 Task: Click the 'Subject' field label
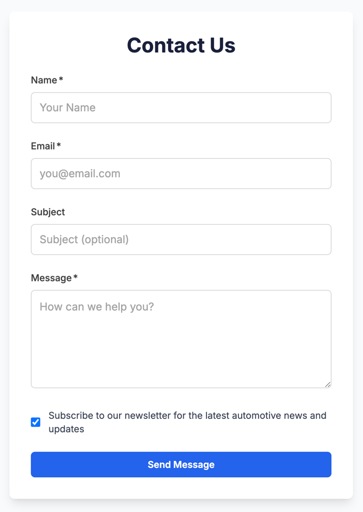point(48,212)
